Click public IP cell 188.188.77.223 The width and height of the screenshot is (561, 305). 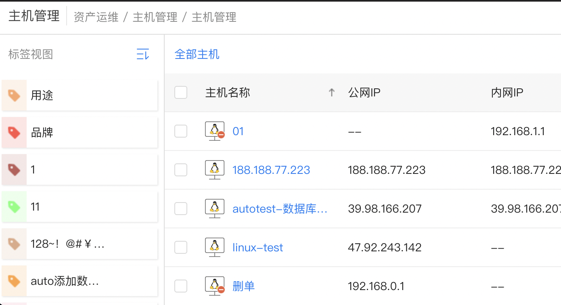387,170
